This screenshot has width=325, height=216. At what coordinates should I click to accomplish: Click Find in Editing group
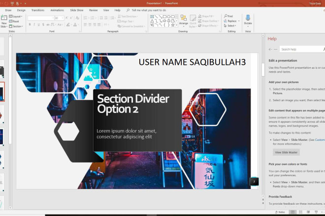click(x=228, y=16)
